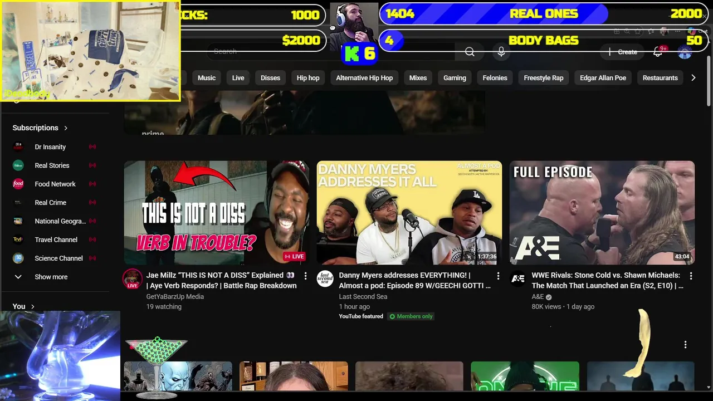Viewport: 713px width, 401px height.
Task: Select the Mixes filter chip
Action: point(418,78)
